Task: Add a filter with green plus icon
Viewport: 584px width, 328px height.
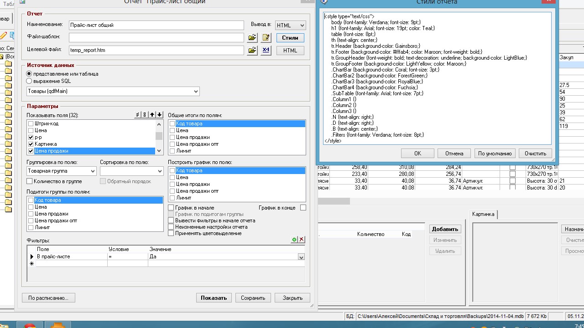Action: click(294, 240)
